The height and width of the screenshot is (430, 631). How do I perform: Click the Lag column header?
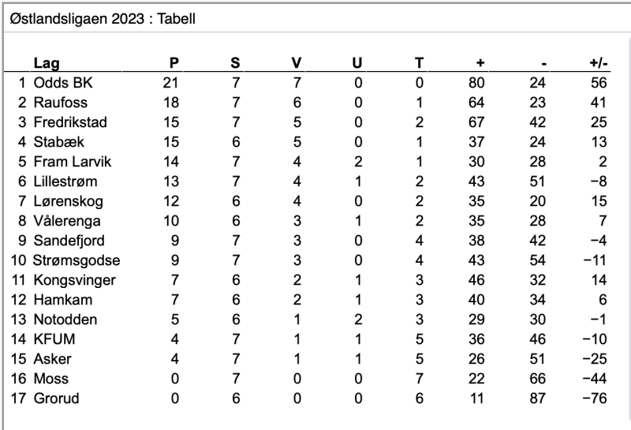point(47,63)
